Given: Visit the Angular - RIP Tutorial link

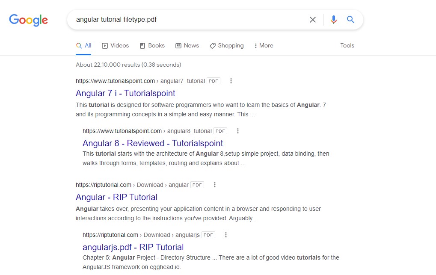Looking at the screenshot, I should (x=116, y=197).
